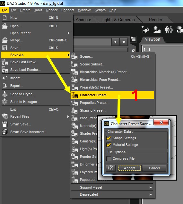Choose Character Preset... menu entry
Image resolution: width=183 pixels, height=204 pixels.
coord(112,95)
